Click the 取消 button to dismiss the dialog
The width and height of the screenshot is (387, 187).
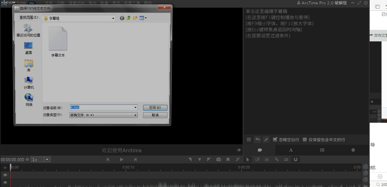155,115
